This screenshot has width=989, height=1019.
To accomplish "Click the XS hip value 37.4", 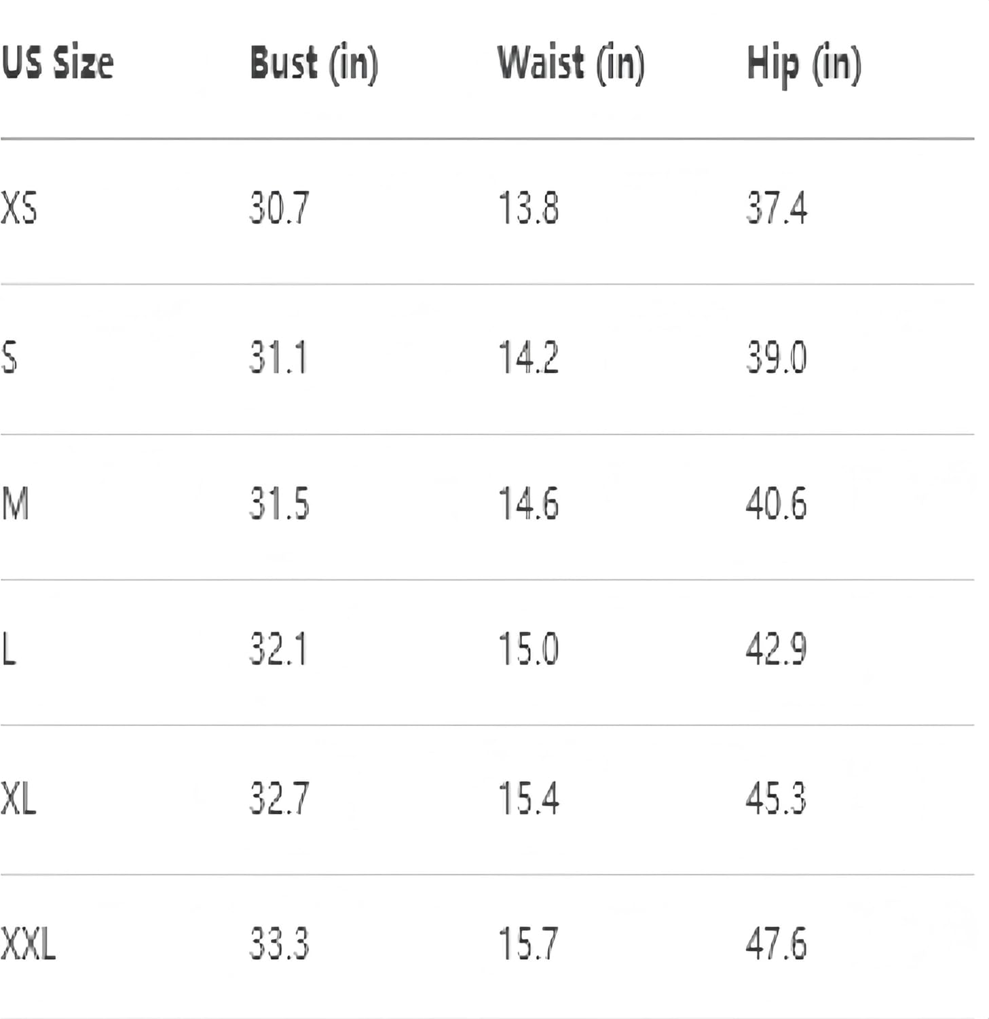I will [777, 208].
